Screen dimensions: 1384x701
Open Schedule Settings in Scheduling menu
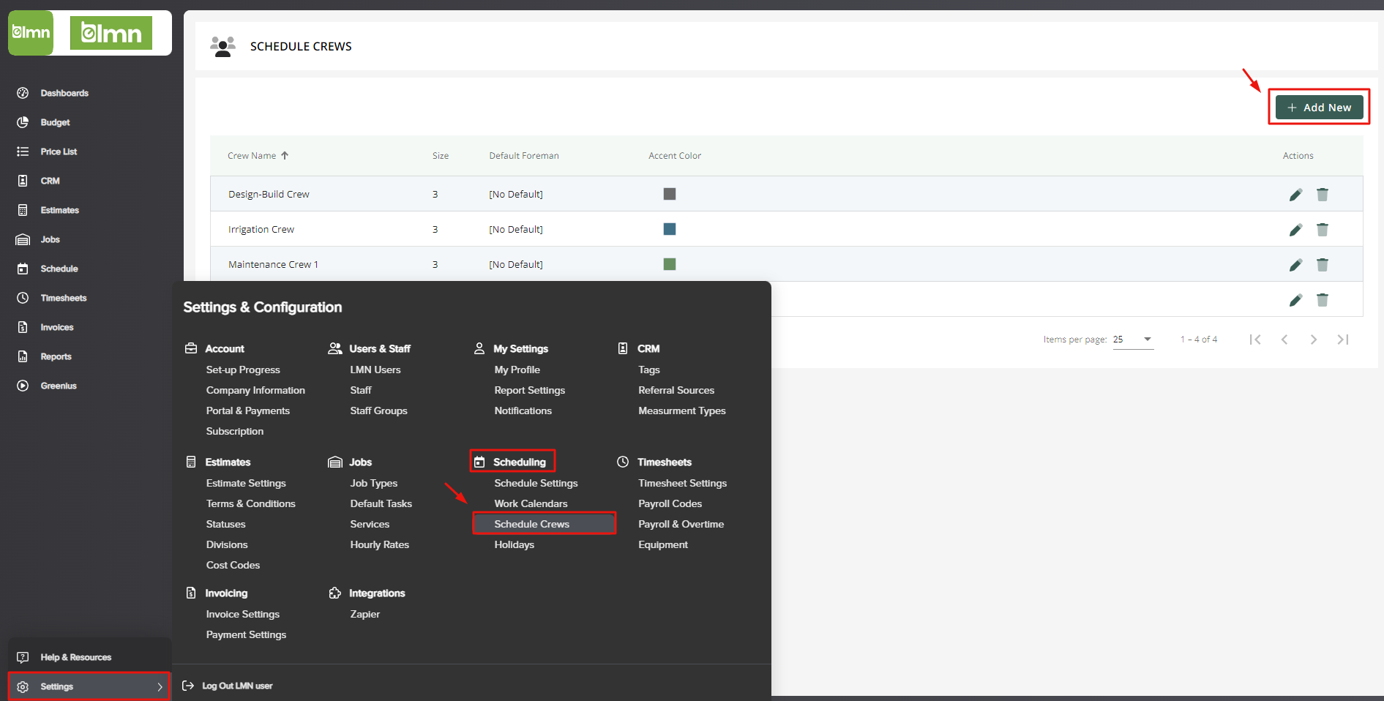[x=536, y=483]
